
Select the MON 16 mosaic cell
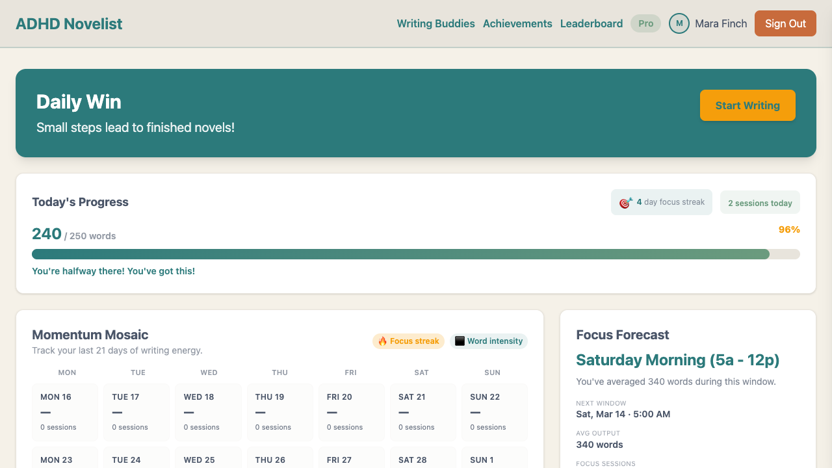coord(65,411)
